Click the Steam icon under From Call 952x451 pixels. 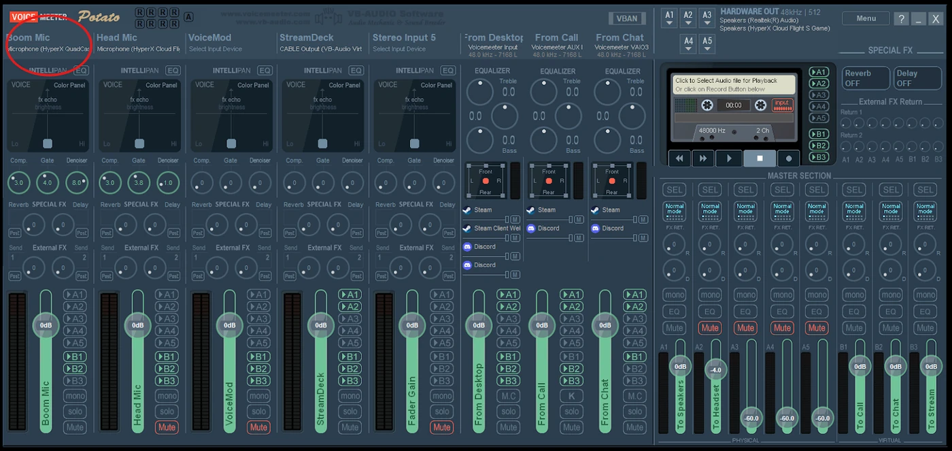(530, 210)
